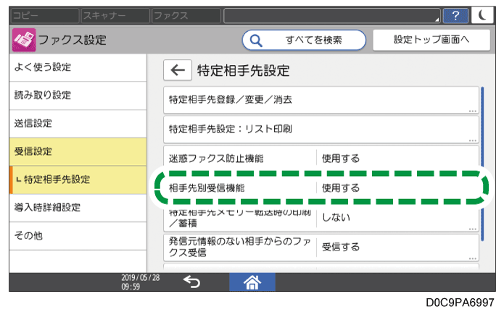Open 受信設定 menu item
The image size is (504, 312).
click(78, 151)
